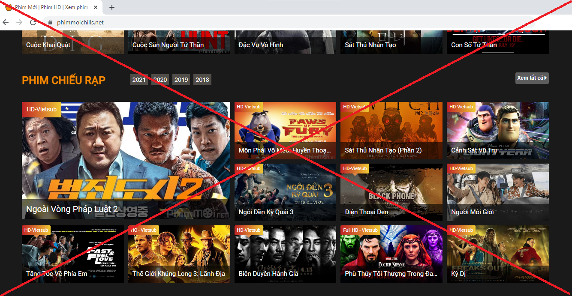Open Ngoài Vòng Pháp Luật 2 poster
This screenshot has width=572, height=296.
click(x=126, y=161)
